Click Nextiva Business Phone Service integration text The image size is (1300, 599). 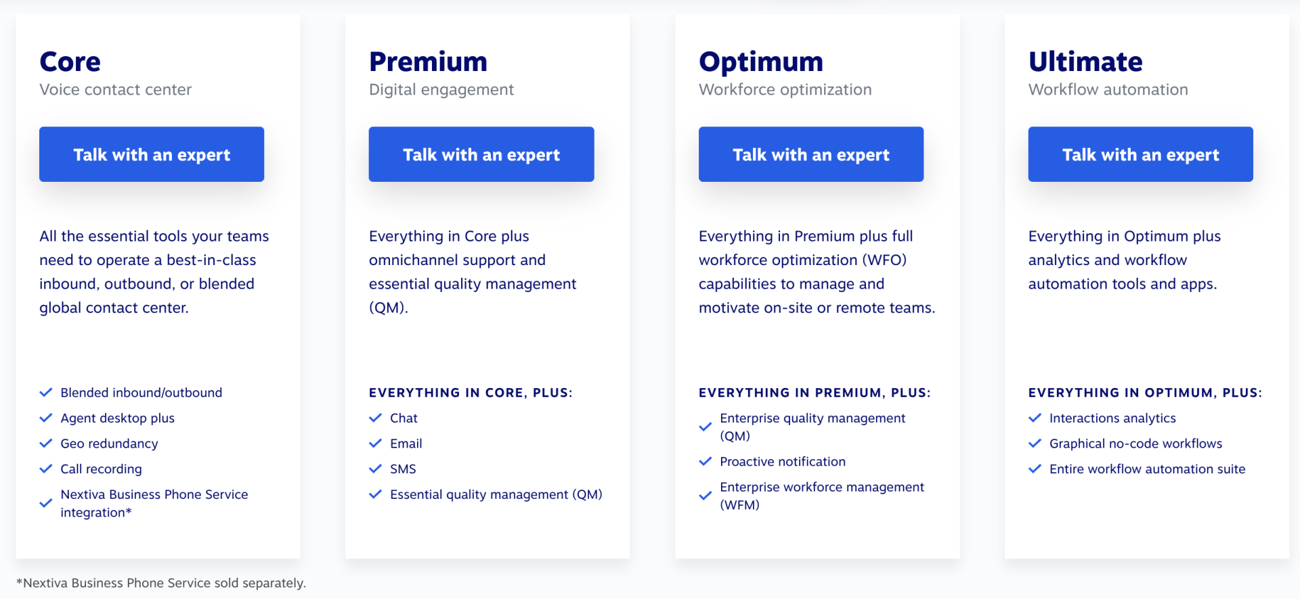click(154, 504)
